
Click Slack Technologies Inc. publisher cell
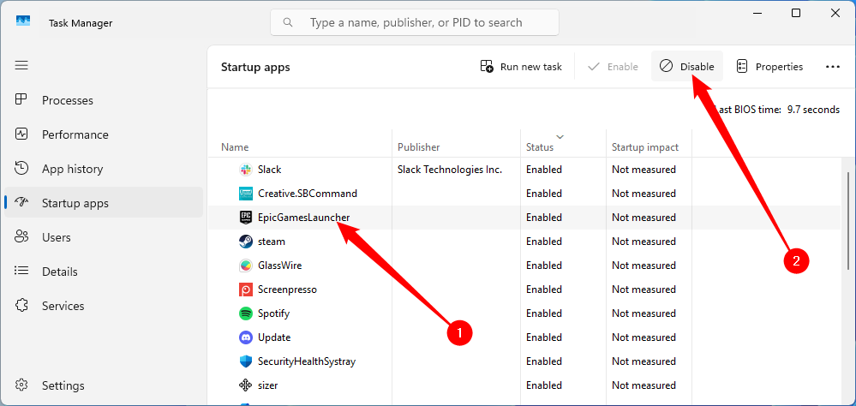coord(449,170)
